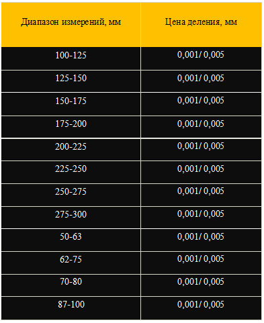264x323 pixels.
Task: Select the 200-225 range cell
Action: [x=71, y=150]
